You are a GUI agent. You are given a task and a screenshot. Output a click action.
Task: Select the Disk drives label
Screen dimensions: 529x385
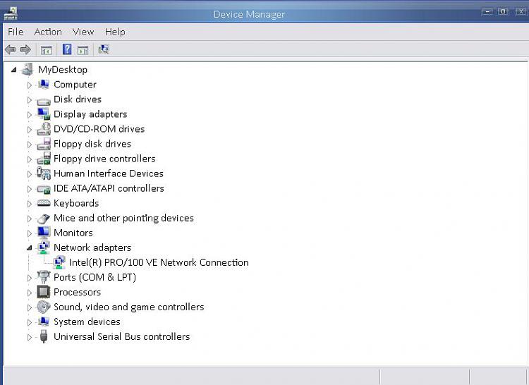(x=78, y=99)
